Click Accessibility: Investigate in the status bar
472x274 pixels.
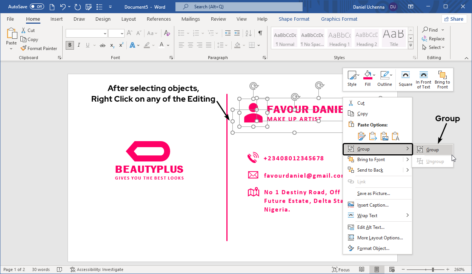(x=97, y=269)
